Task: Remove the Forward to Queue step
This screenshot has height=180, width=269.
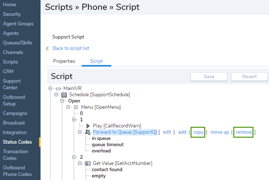Action: tap(244, 132)
